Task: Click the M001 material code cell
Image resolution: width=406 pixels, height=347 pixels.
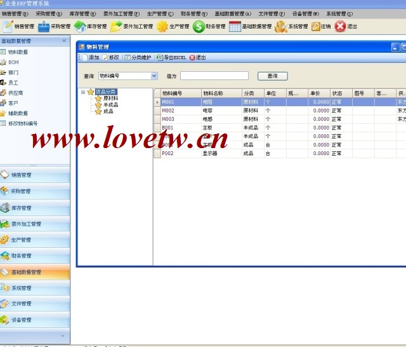Action: [181, 102]
